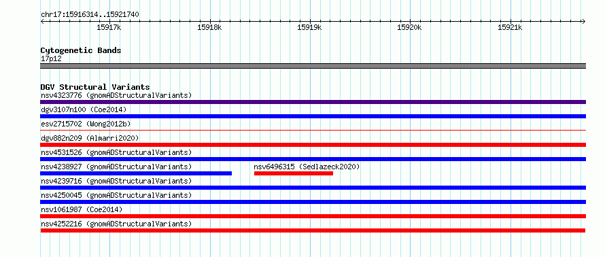
Task: Select the dgv882n209 (Almarri2020) label
Action: click(x=90, y=138)
